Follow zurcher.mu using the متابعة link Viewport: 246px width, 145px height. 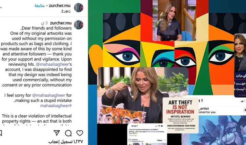point(40,6)
